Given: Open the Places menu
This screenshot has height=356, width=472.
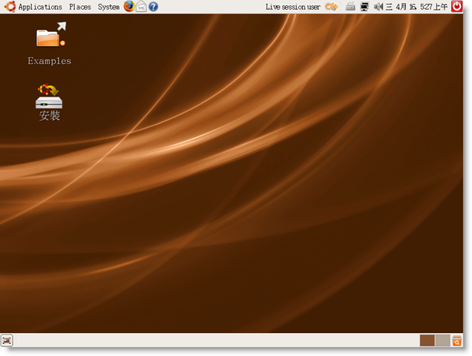Looking at the screenshot, I should pos(79,7).
